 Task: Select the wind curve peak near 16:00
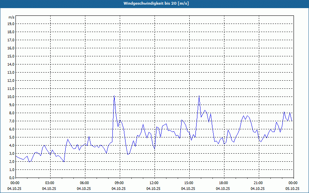point(199,96)
